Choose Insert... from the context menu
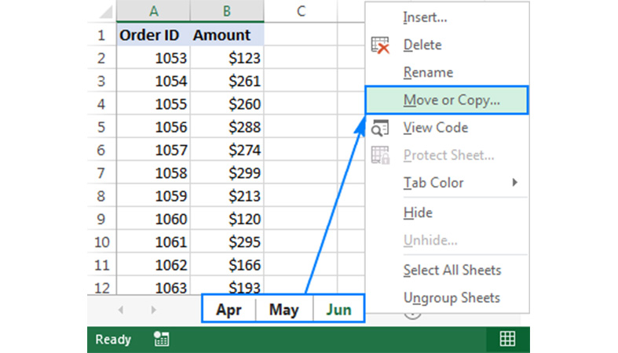Image resolution: width=618 pixels, height=353 pixels. click(426, 17)
